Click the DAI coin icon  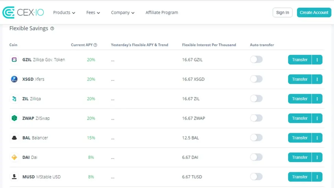14,157
